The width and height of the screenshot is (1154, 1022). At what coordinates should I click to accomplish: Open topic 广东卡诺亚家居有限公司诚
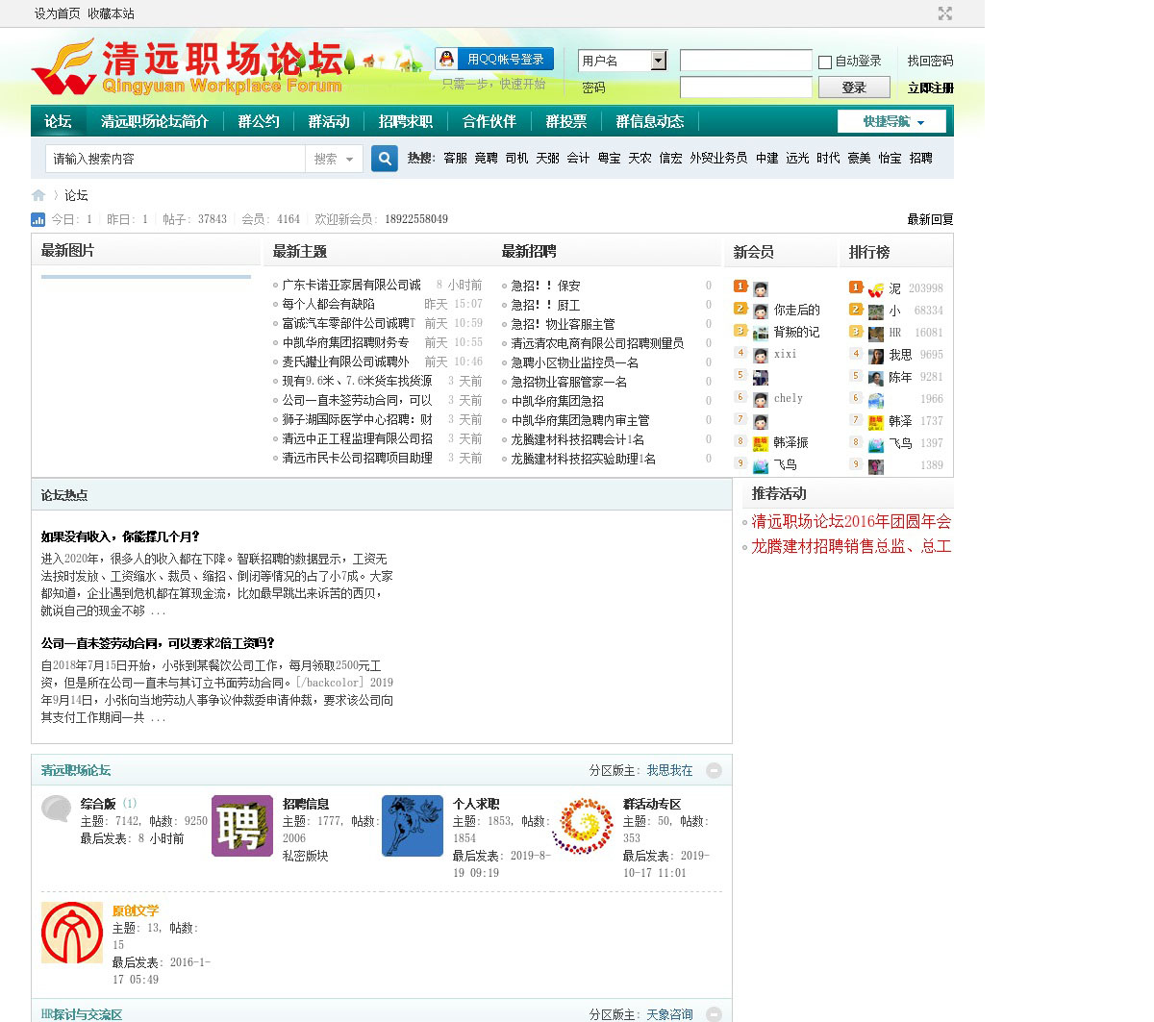(351, 285)
